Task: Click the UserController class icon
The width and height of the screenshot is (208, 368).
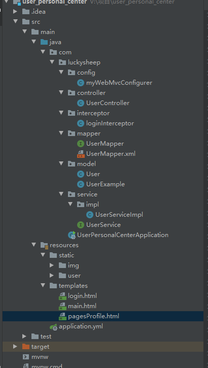Action: 81,103
